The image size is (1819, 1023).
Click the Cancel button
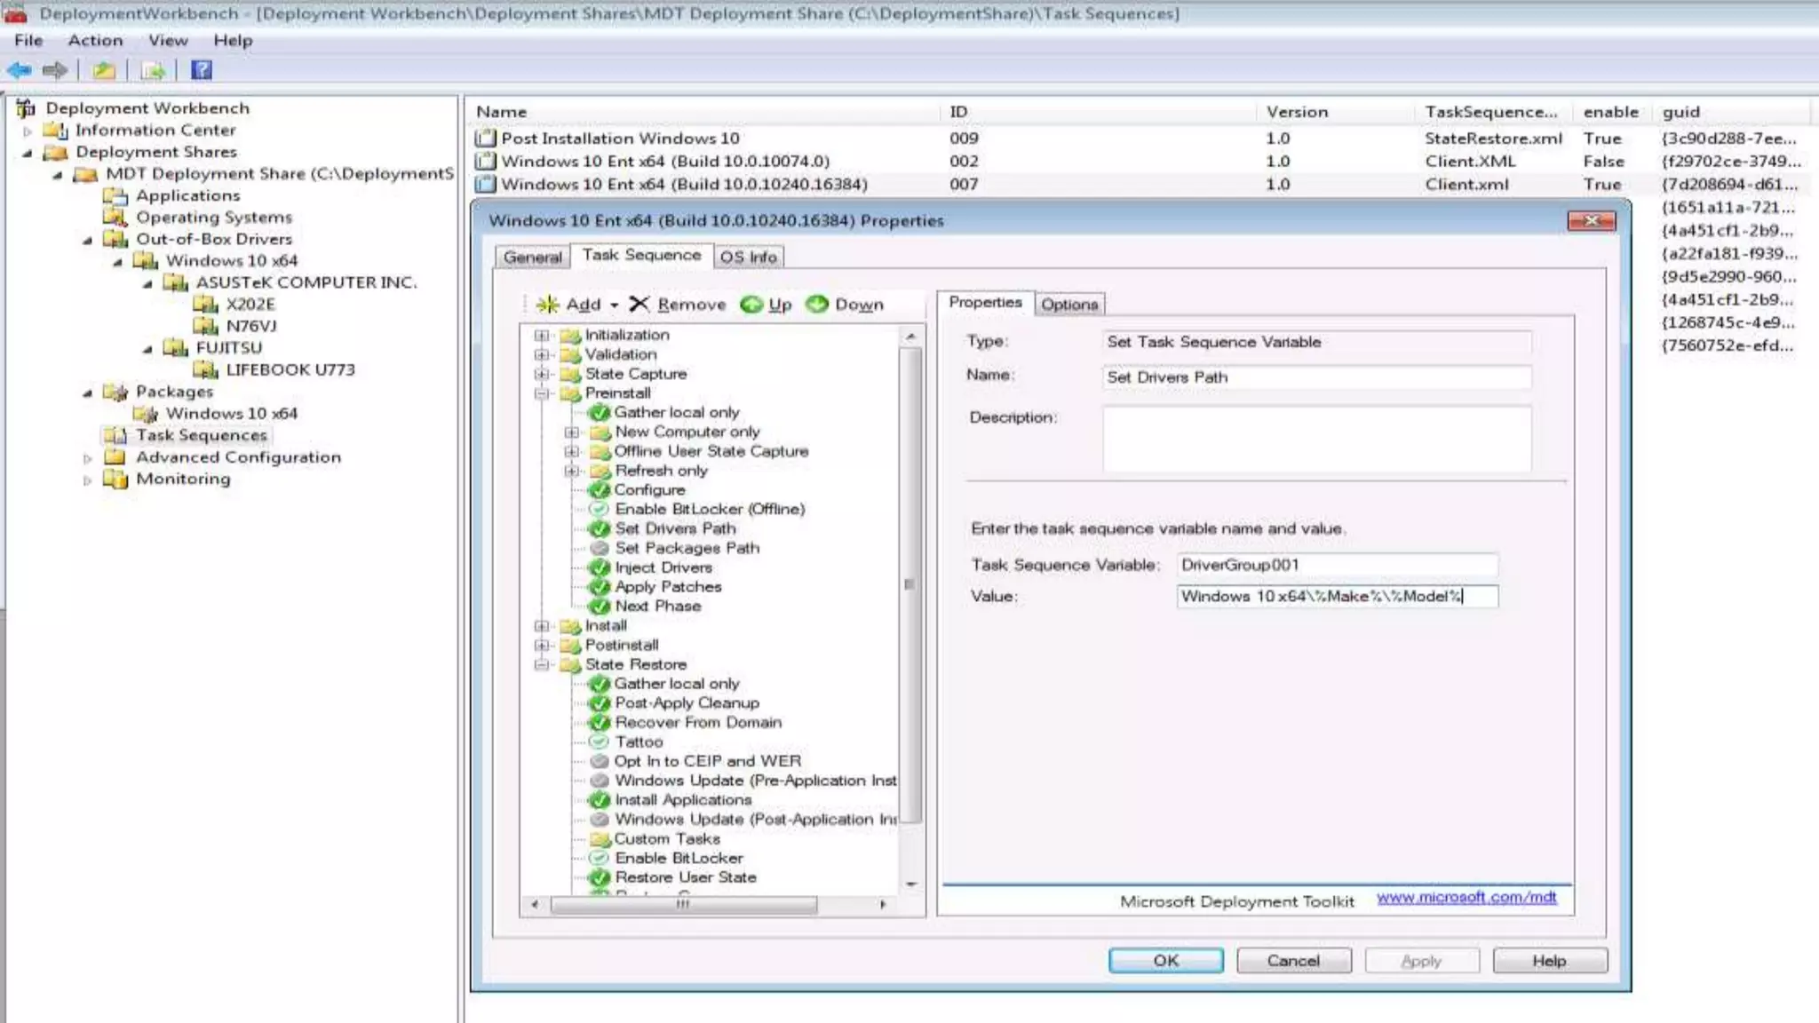[1293, 961]
